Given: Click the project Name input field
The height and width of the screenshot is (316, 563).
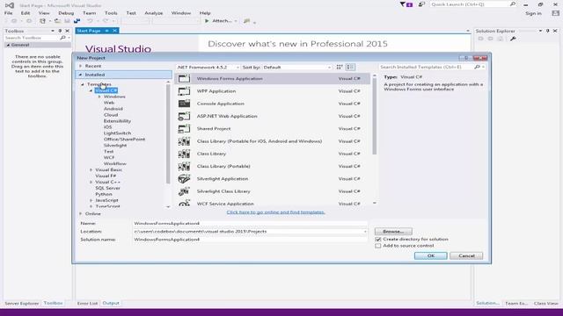Looking at the screenshot, I should (250, 223).
